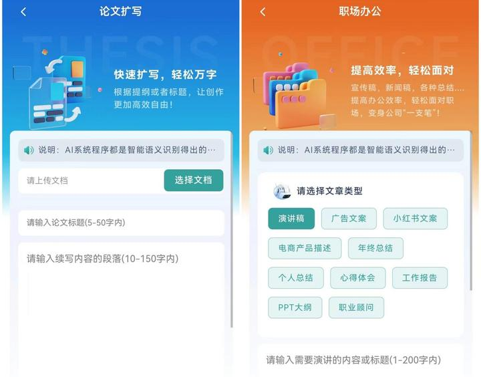This screenshot has width=481, height=377.
Task: Pick the 心得体会 option
Action: [357, 278]
